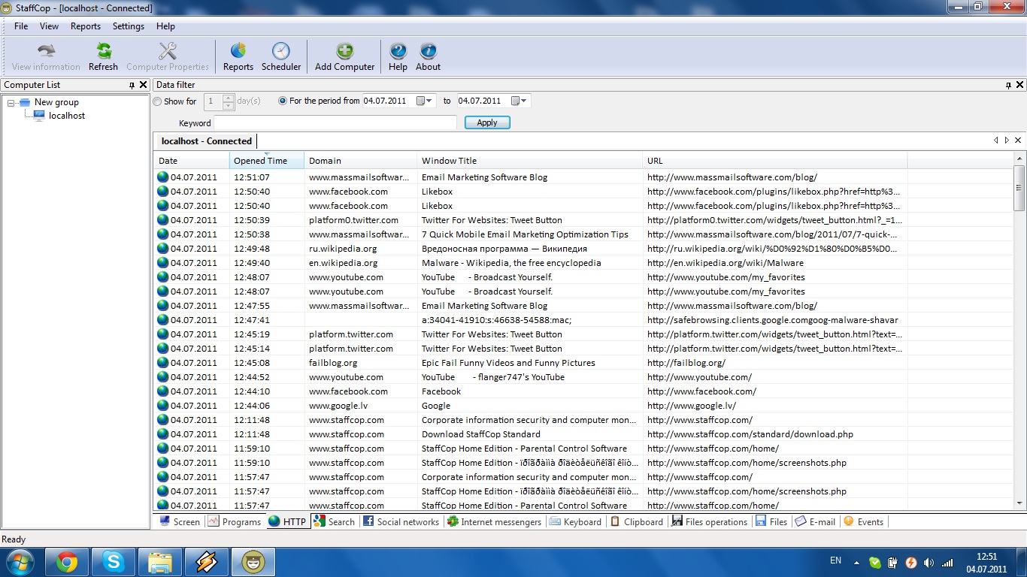Click the Keyword input field
This screenshot has height=577, width=1027.
click(335, 122)
